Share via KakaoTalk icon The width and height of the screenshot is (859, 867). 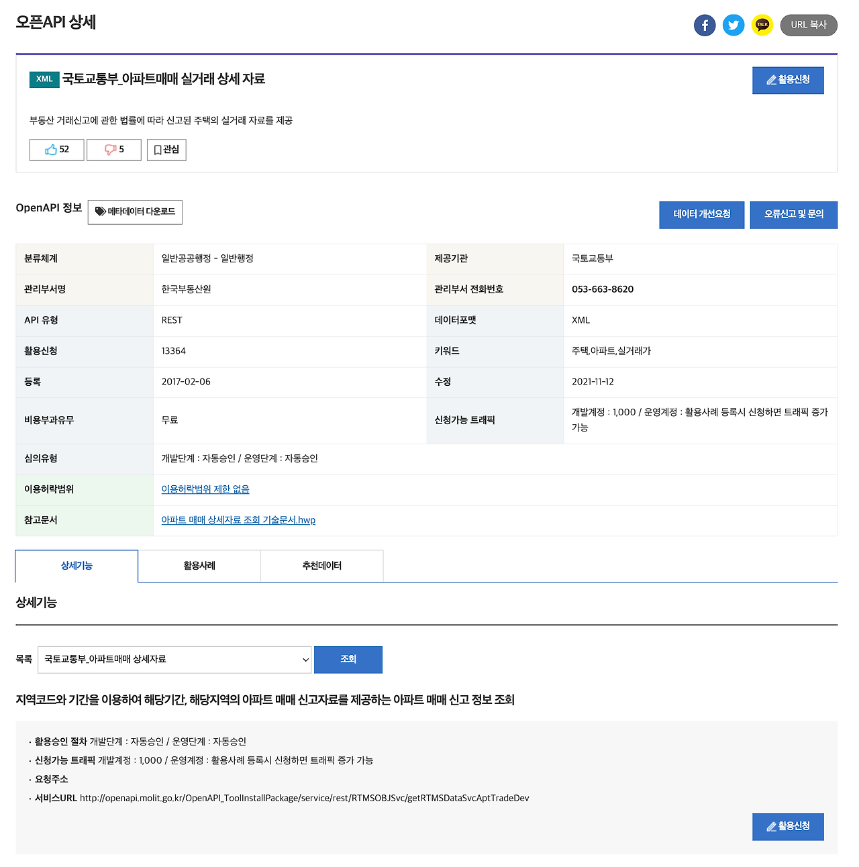tap(762, 25)
